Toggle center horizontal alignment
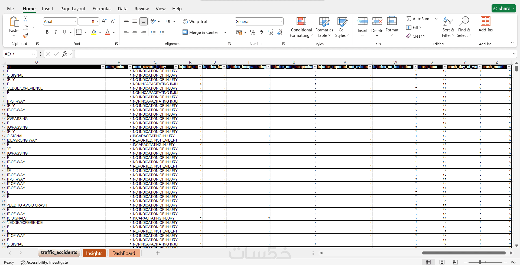The height and width of the screenshot is (265, 520). tap(135, 32)
